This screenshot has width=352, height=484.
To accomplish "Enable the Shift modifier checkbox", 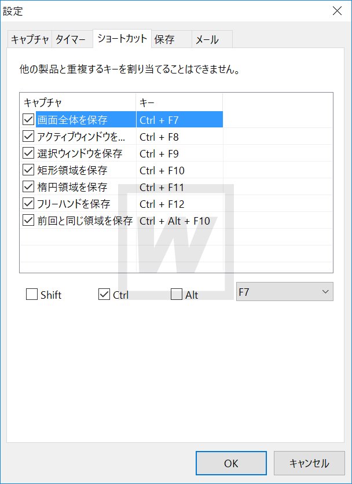I will pyautogui.click(x=32, y=295).
